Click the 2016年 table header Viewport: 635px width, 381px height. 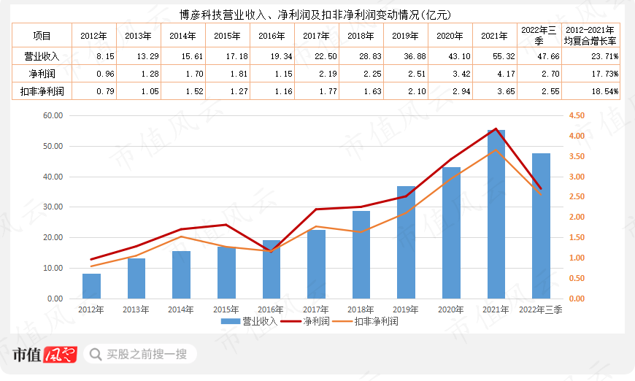[x=272, y=36]
